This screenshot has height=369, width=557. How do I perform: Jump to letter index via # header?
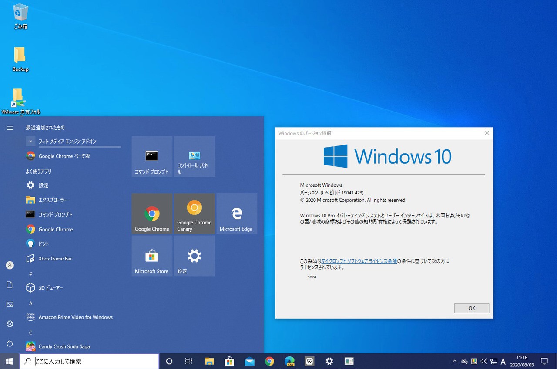(30, 273)
